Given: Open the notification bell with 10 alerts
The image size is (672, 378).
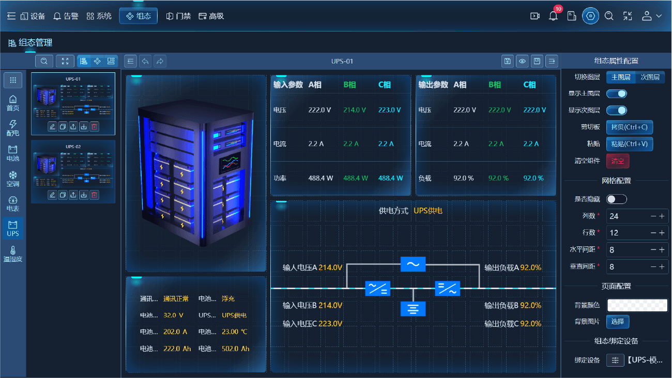Looking at the screenshot, I should (x=553, y=16).
